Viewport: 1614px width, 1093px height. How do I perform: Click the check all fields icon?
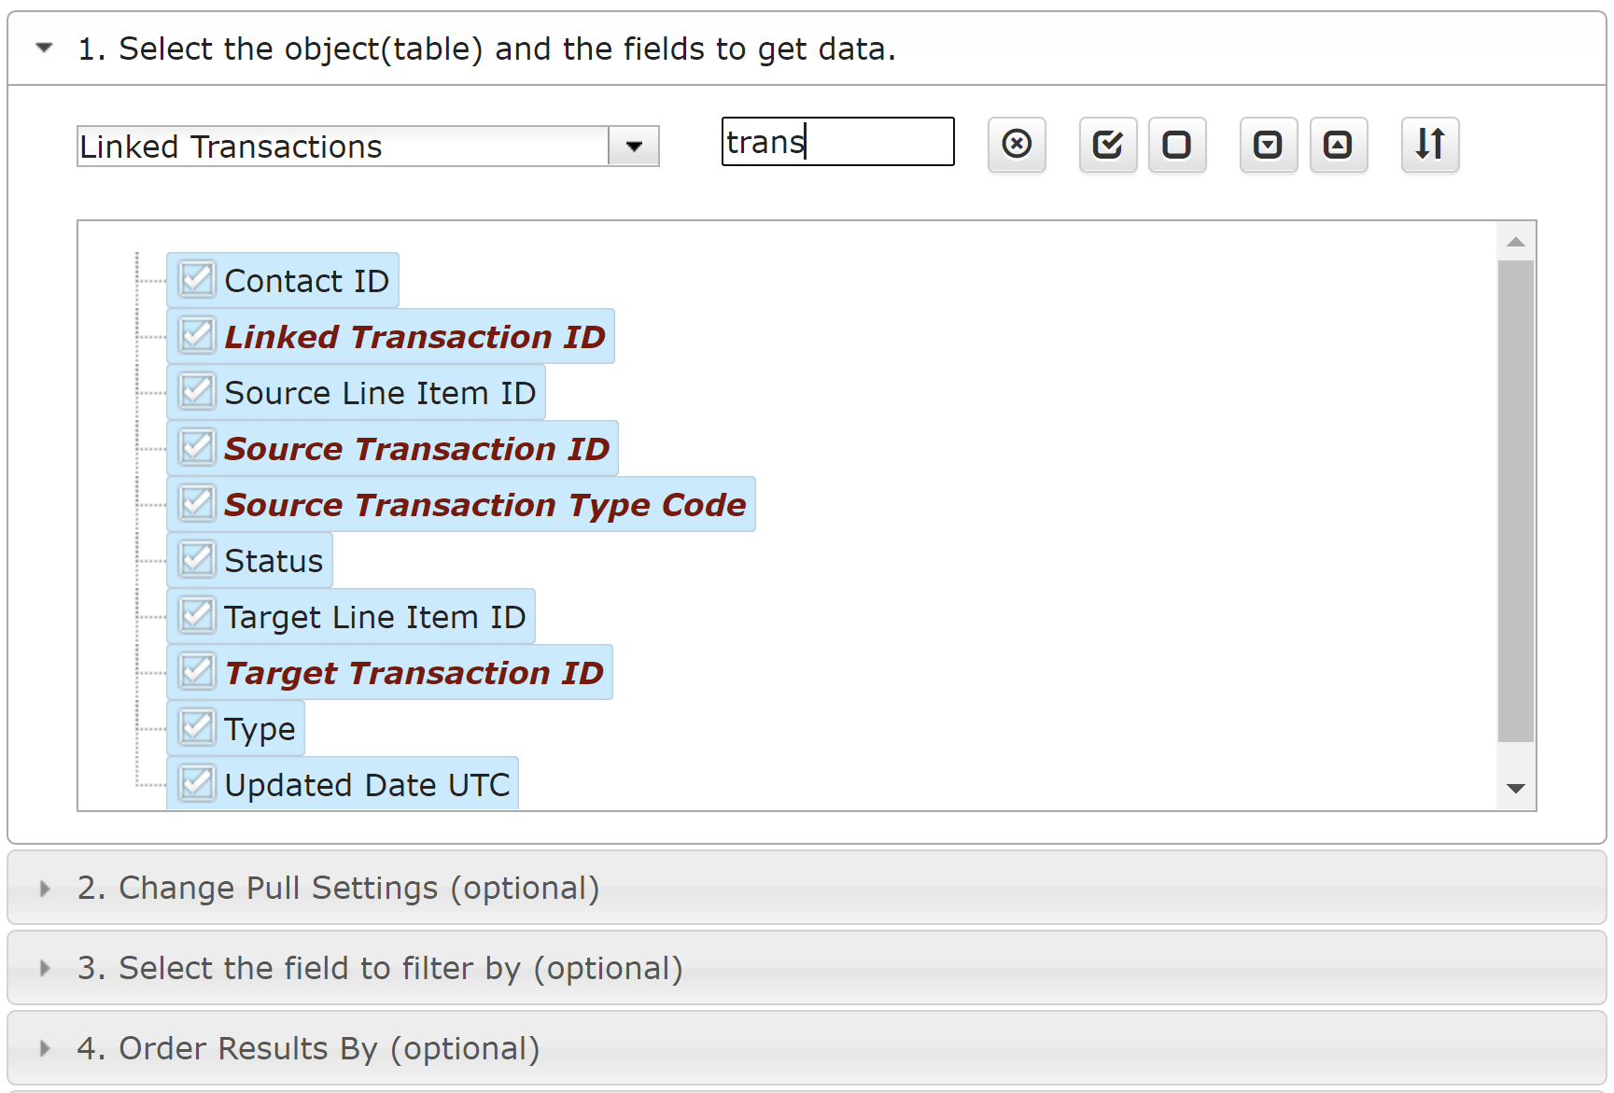[x=1108, y=145]
